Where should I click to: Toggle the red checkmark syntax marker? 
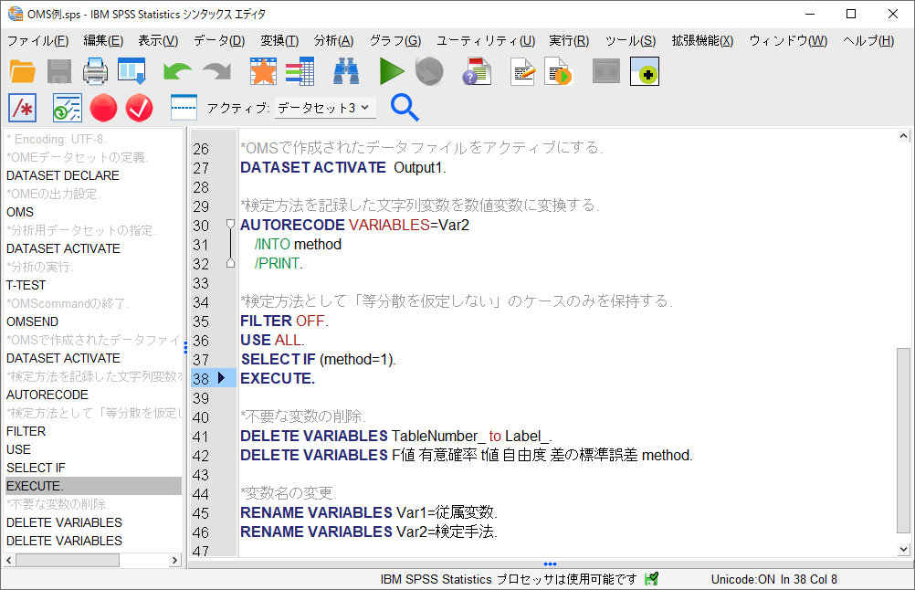click(x=139, y=107)
